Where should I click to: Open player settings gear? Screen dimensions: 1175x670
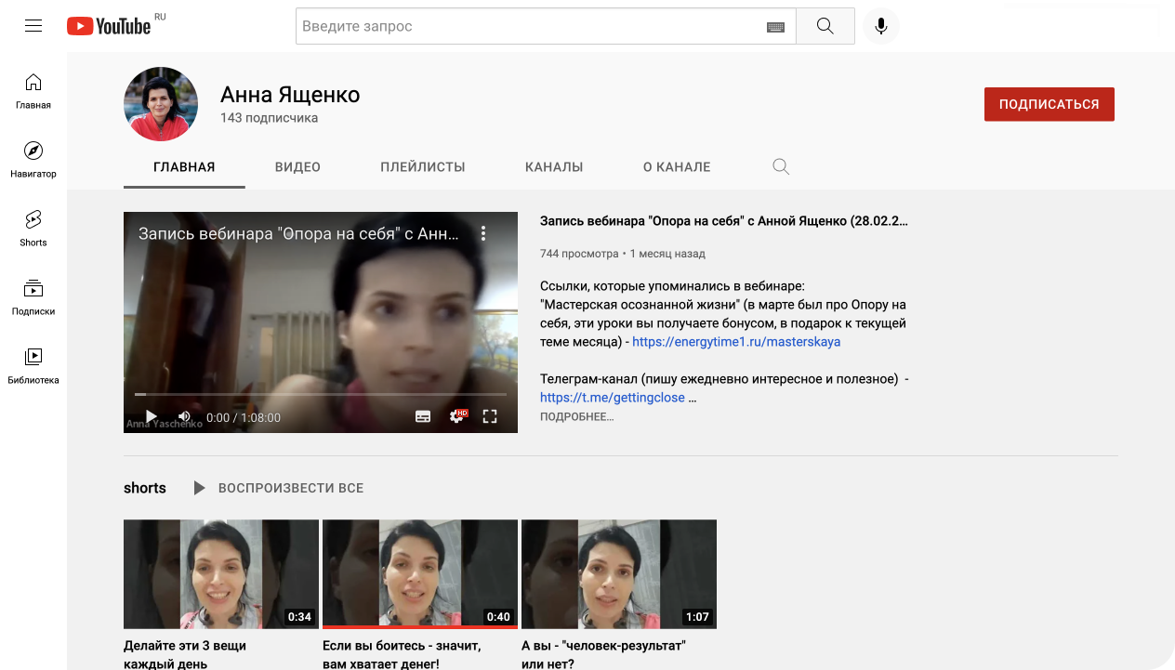[x=456, y=417]
